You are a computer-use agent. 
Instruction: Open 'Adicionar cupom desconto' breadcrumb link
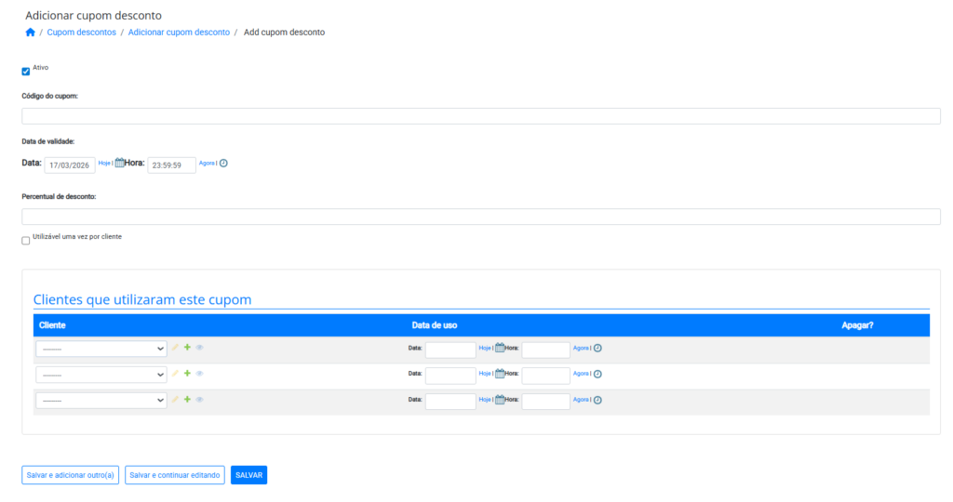tap(179, 33)
